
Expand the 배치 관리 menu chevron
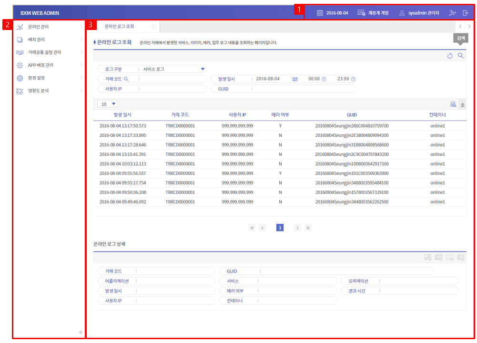pyautogui.click(x=81, y=40)
